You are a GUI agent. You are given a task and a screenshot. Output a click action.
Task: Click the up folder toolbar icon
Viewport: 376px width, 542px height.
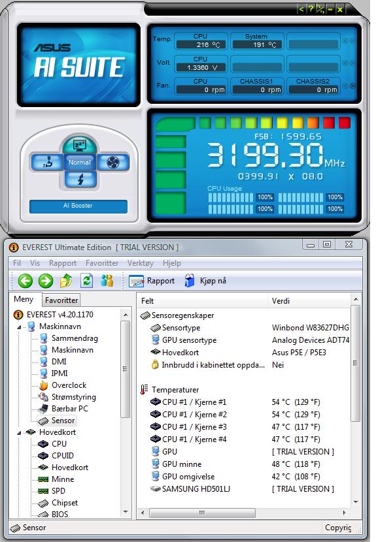pos(66,281)
